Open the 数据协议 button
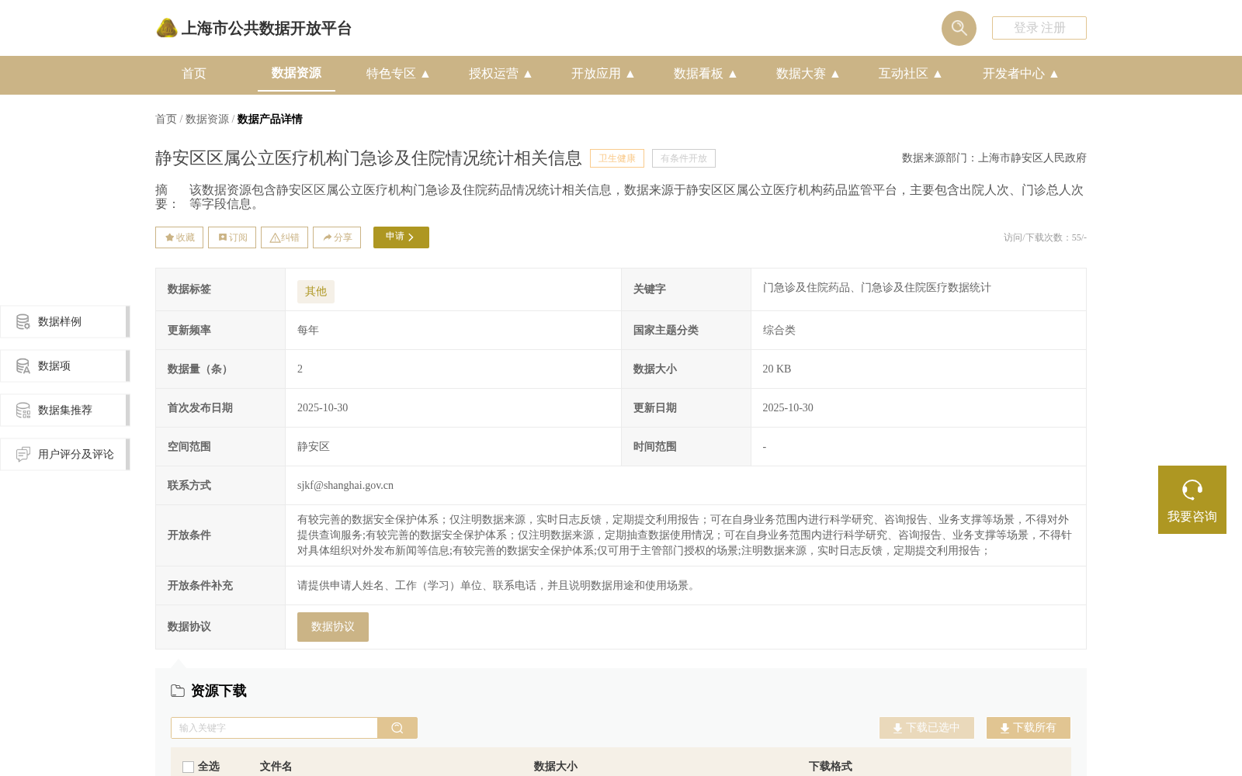The width and height of the screenshot is (1242, 776). tap(333, 627)
